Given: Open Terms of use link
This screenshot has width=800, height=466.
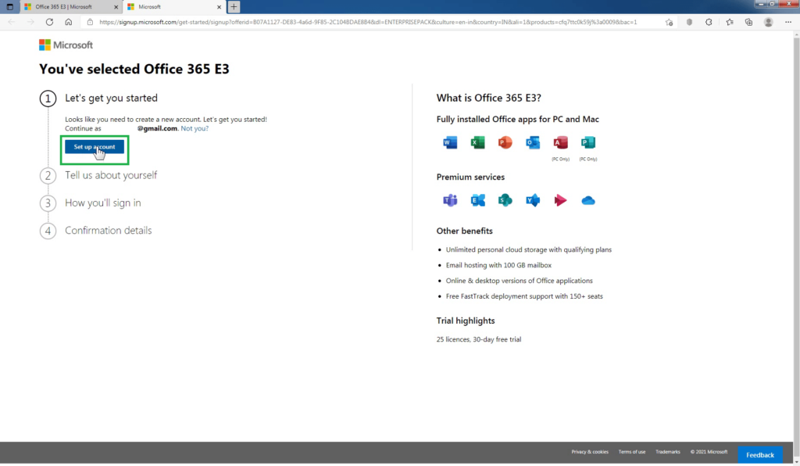Looking at the screenshot, I should tap(631, 452).
